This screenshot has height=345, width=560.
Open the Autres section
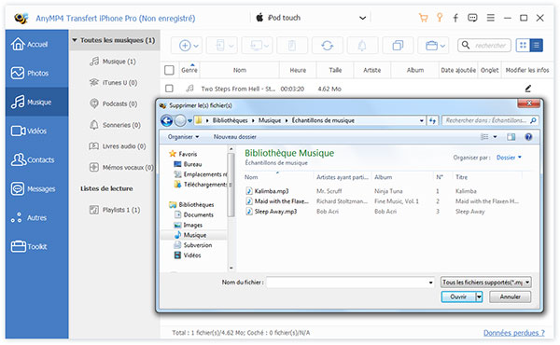pos(36,217)
